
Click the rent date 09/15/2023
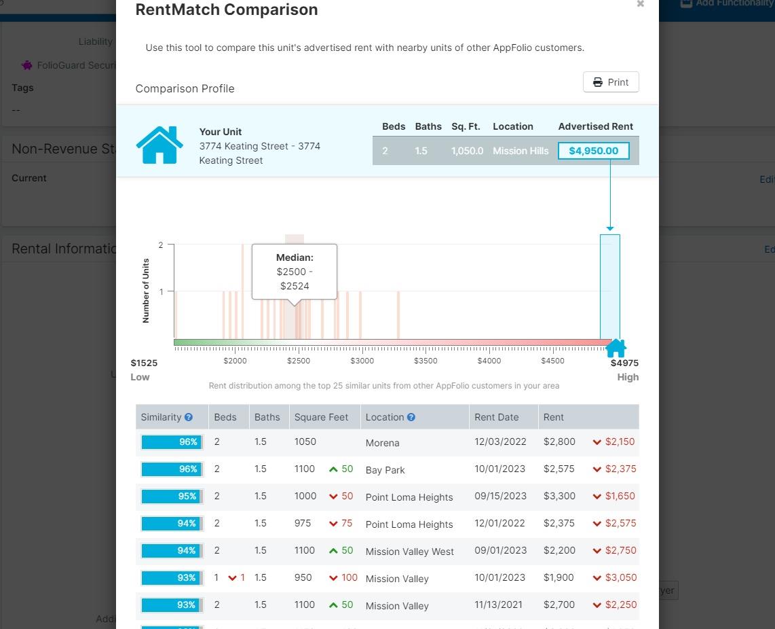500,497
